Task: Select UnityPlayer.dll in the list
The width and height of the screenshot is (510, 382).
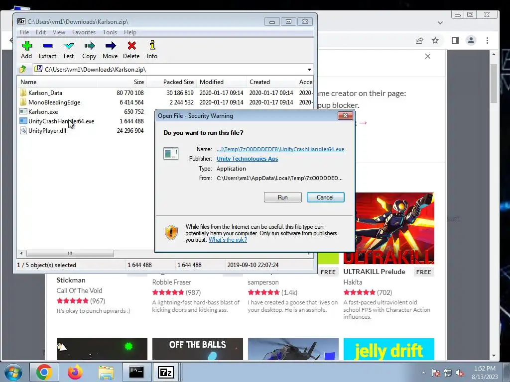Action: click(47, 131)
